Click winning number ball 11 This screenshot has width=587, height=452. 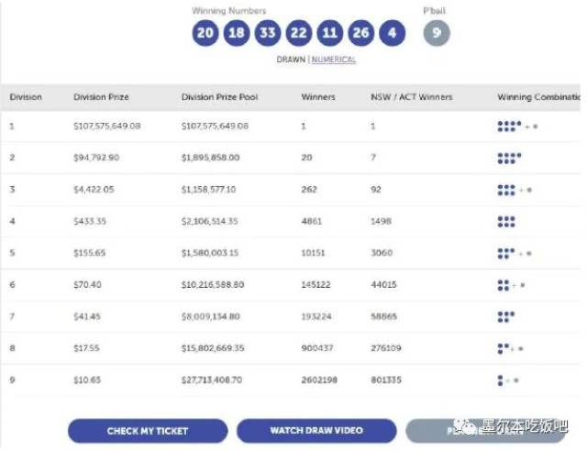tap(330, 34)
